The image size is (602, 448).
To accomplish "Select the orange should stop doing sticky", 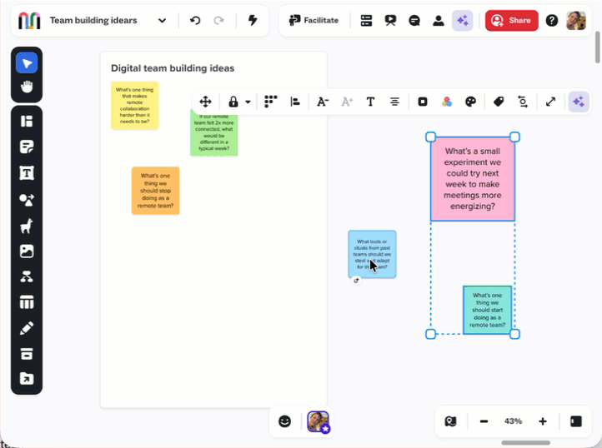I will [x=155, y=191].
